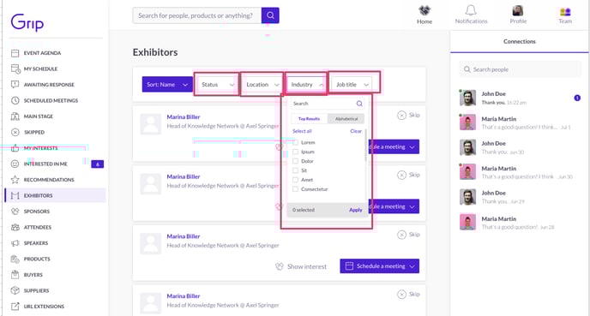The image size is (590, 316).
Task: Open Buyers icon in sidebar
Action: [x=15, y=274]
